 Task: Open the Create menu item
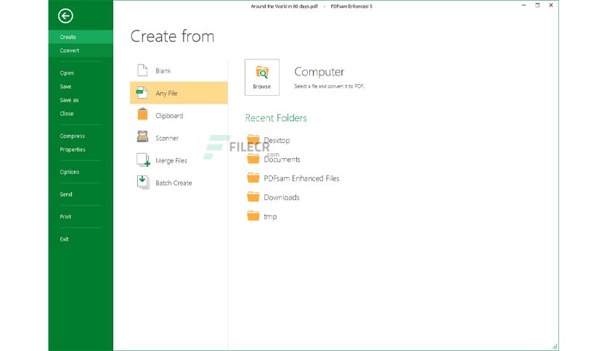tap(81, 37)
